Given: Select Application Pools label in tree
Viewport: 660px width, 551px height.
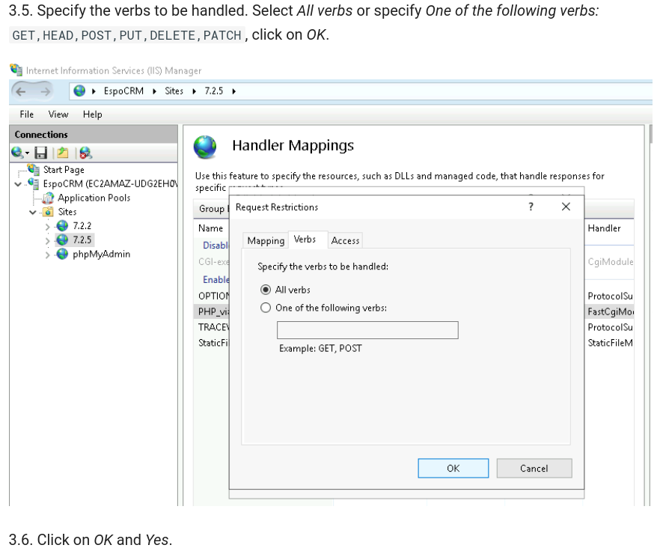Looking at the screenshot, I should coord(94,198).
